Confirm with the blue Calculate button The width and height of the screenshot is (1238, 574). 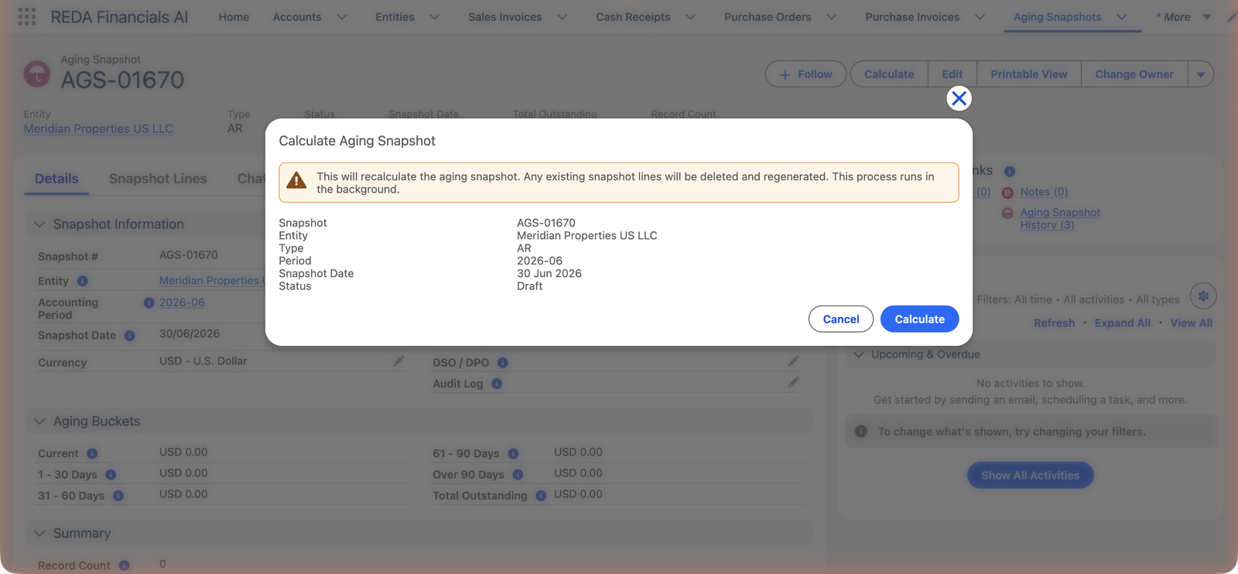click(919, 319)
